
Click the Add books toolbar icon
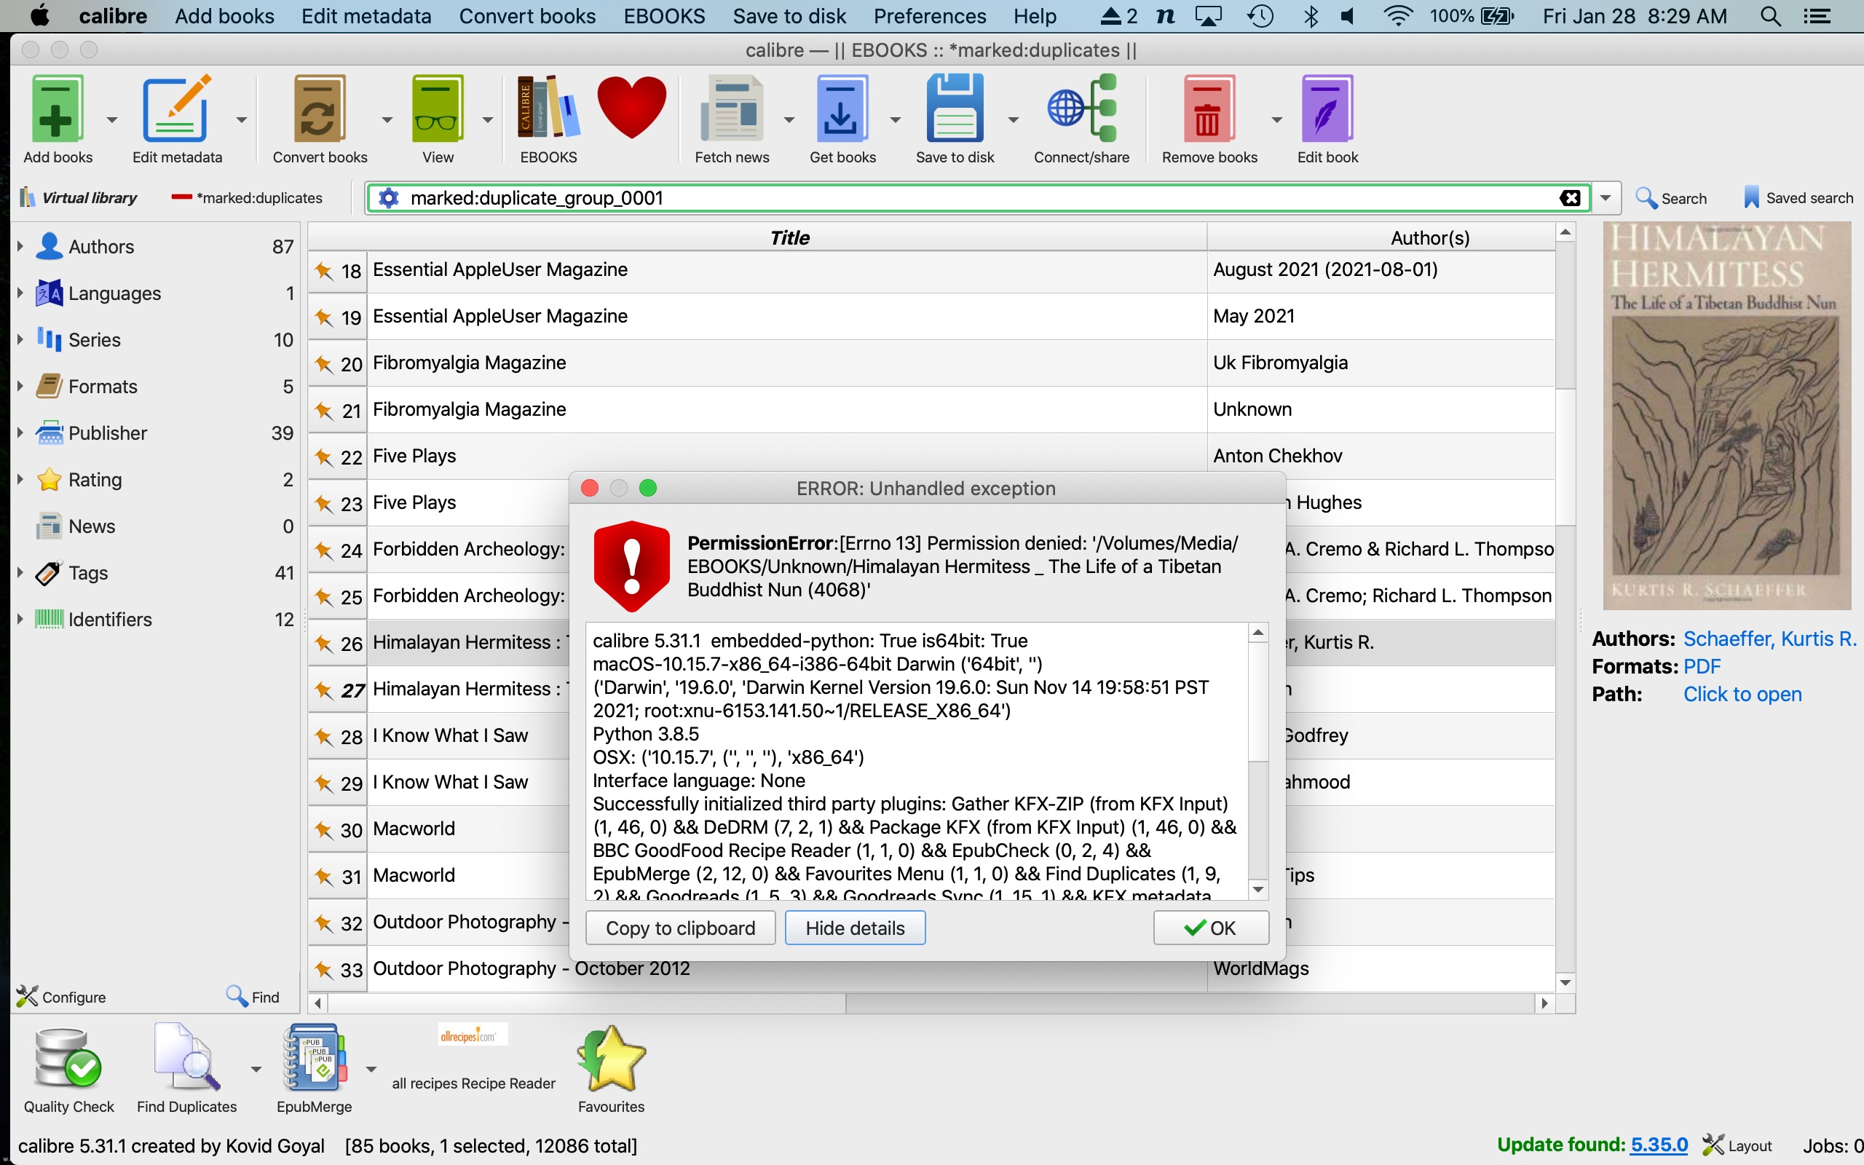click(57, 109)
